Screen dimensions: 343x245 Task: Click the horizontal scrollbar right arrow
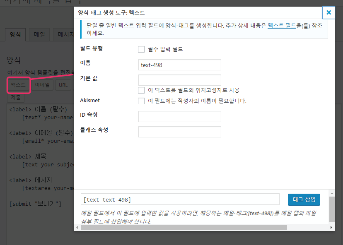pyautogui.click(x=331, y=227)
